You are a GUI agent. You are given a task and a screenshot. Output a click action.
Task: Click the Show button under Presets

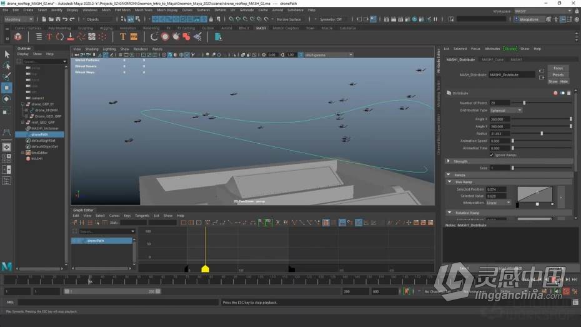tap(553, 81)
